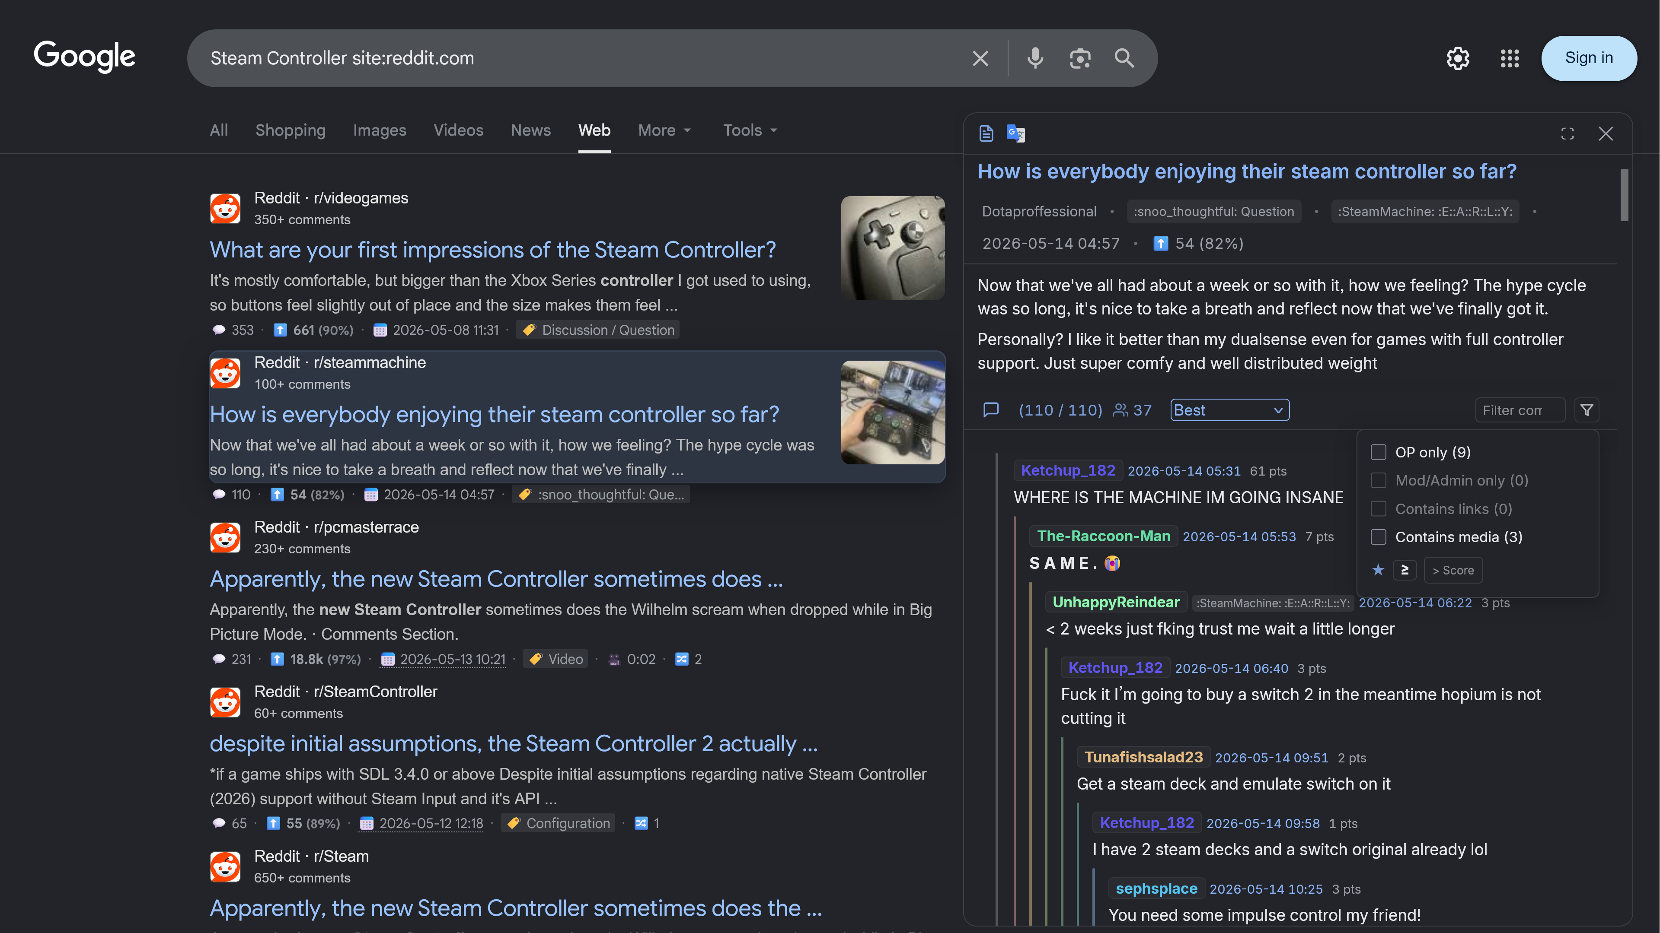Click crosspost icon beside 2 on pcmasterrace result
Image resolution: width=1660 pixels, height=933 pixels.
(681, 659)
